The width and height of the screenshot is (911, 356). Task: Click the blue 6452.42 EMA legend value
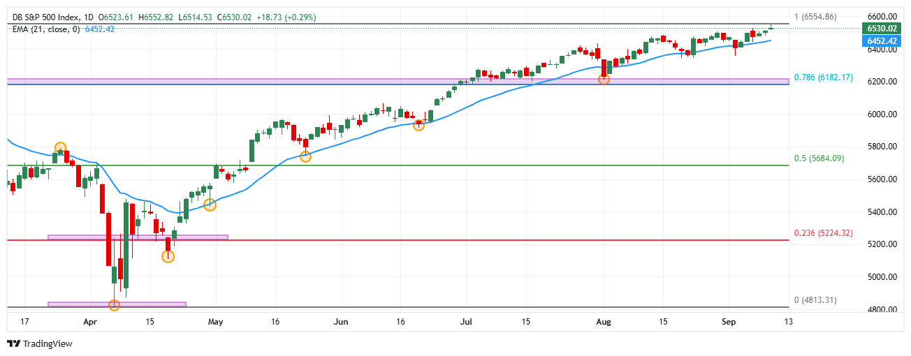(99, 29)
